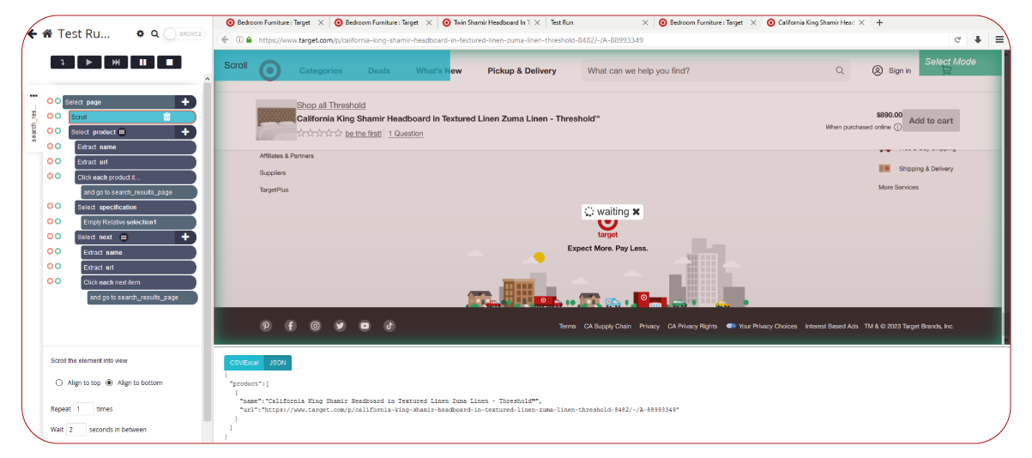Screen dimensions: 1032x458
Task: Click the Wait seconds input field
Action: pos(75,429)
